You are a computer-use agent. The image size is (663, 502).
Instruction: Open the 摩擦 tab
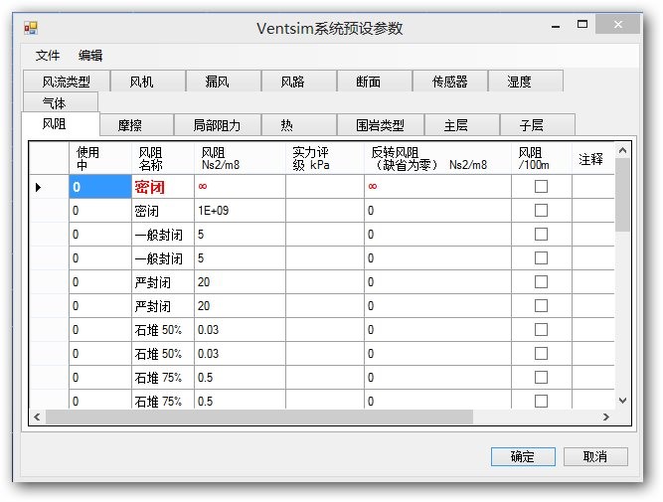[x=136, y=125]
